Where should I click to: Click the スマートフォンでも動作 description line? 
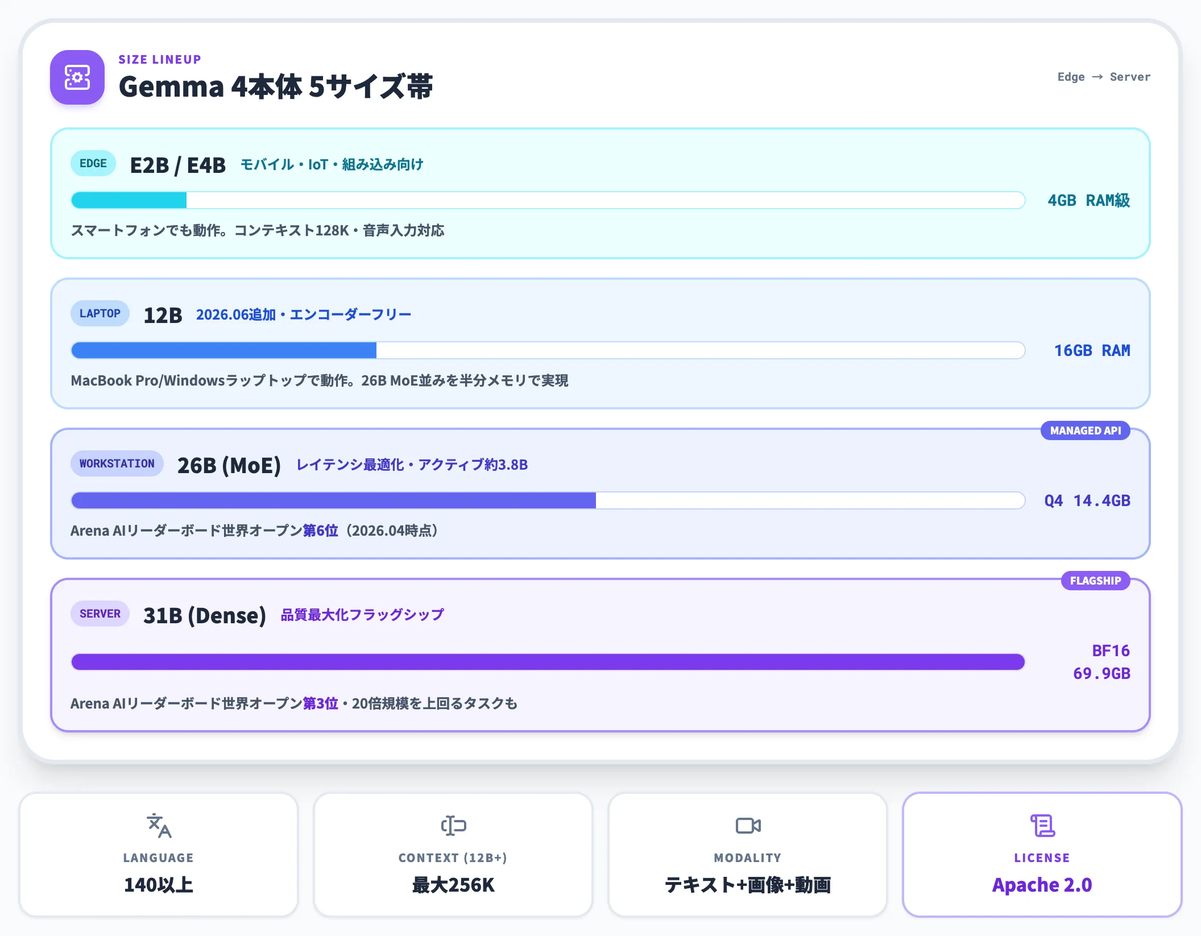258,230
